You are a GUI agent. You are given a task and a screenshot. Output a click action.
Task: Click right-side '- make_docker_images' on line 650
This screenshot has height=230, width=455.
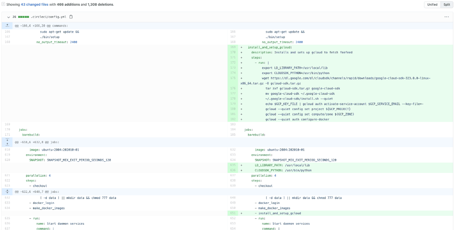point(273,208)
